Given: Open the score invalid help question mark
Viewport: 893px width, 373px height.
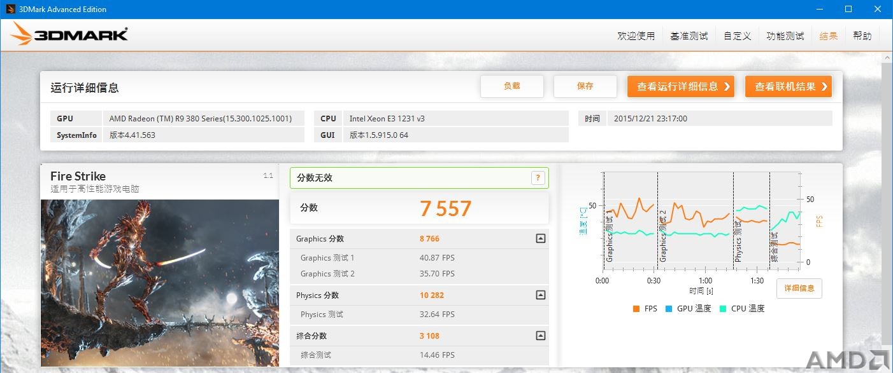Looking at the screenshot, I should point(538,178).
